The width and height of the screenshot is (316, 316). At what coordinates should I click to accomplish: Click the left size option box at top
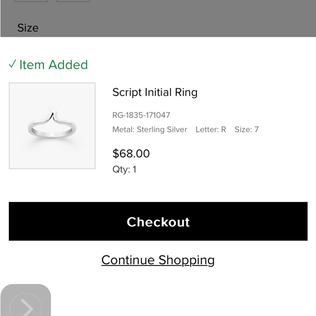(31, 1)
